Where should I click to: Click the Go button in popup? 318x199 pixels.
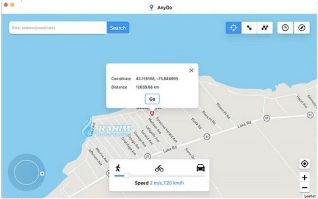[152, 99]
